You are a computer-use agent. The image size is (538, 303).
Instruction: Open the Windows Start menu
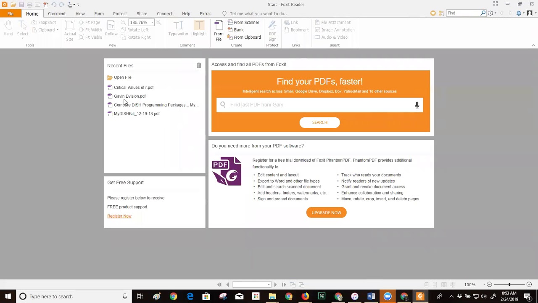pos(8,296)
